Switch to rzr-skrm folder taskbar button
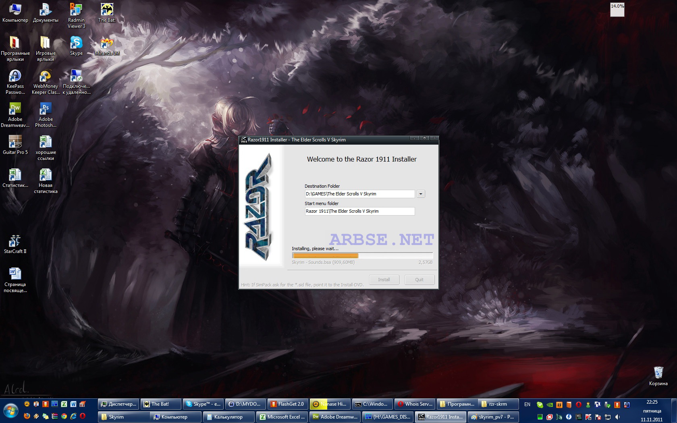This screenshot has width=677, height=423. 499,404
